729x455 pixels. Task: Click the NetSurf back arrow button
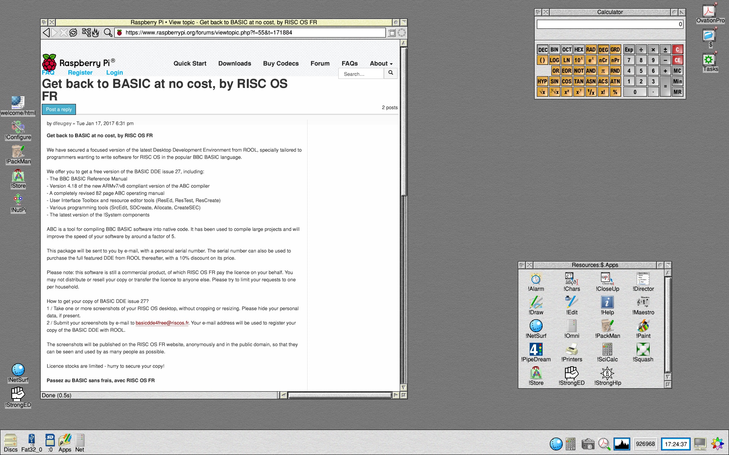(46, 33)
